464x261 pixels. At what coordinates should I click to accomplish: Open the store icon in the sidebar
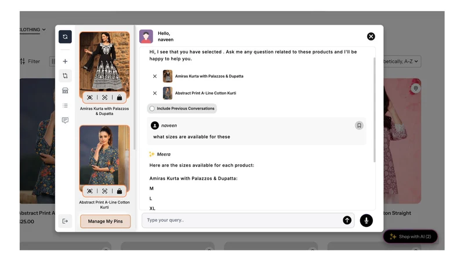65,90
